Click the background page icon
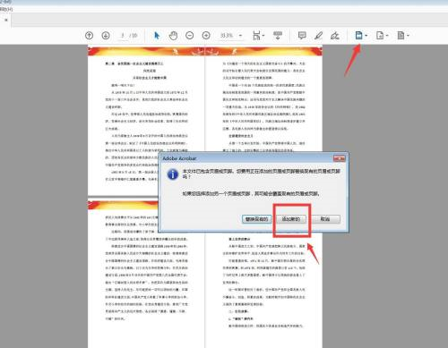The width and height of the screenshot is (448, 348). (x=401, y=36)
